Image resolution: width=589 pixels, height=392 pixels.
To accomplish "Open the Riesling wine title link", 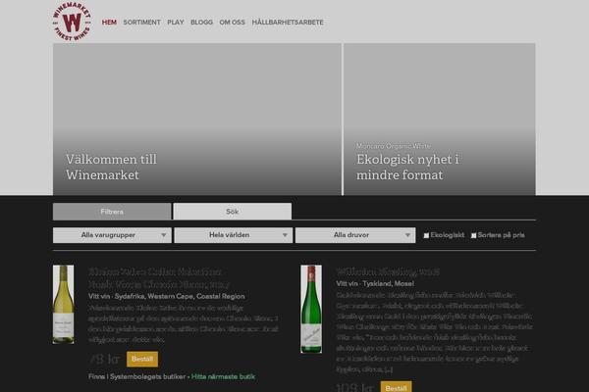I will 388,271.
